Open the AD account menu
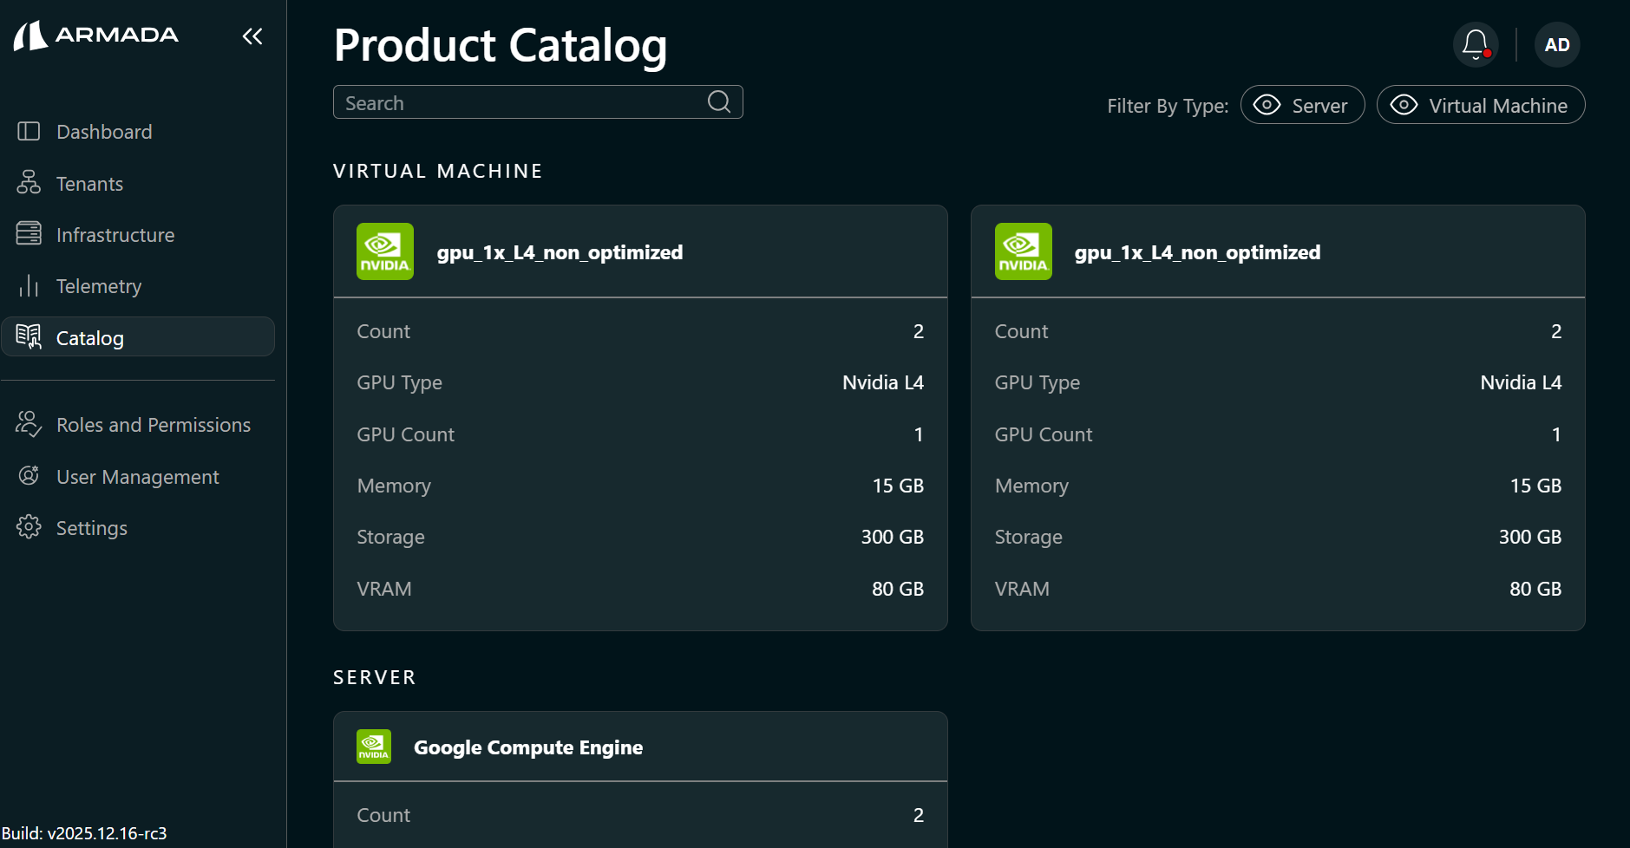The image size is (1630, 848). tap(1556, 44)
